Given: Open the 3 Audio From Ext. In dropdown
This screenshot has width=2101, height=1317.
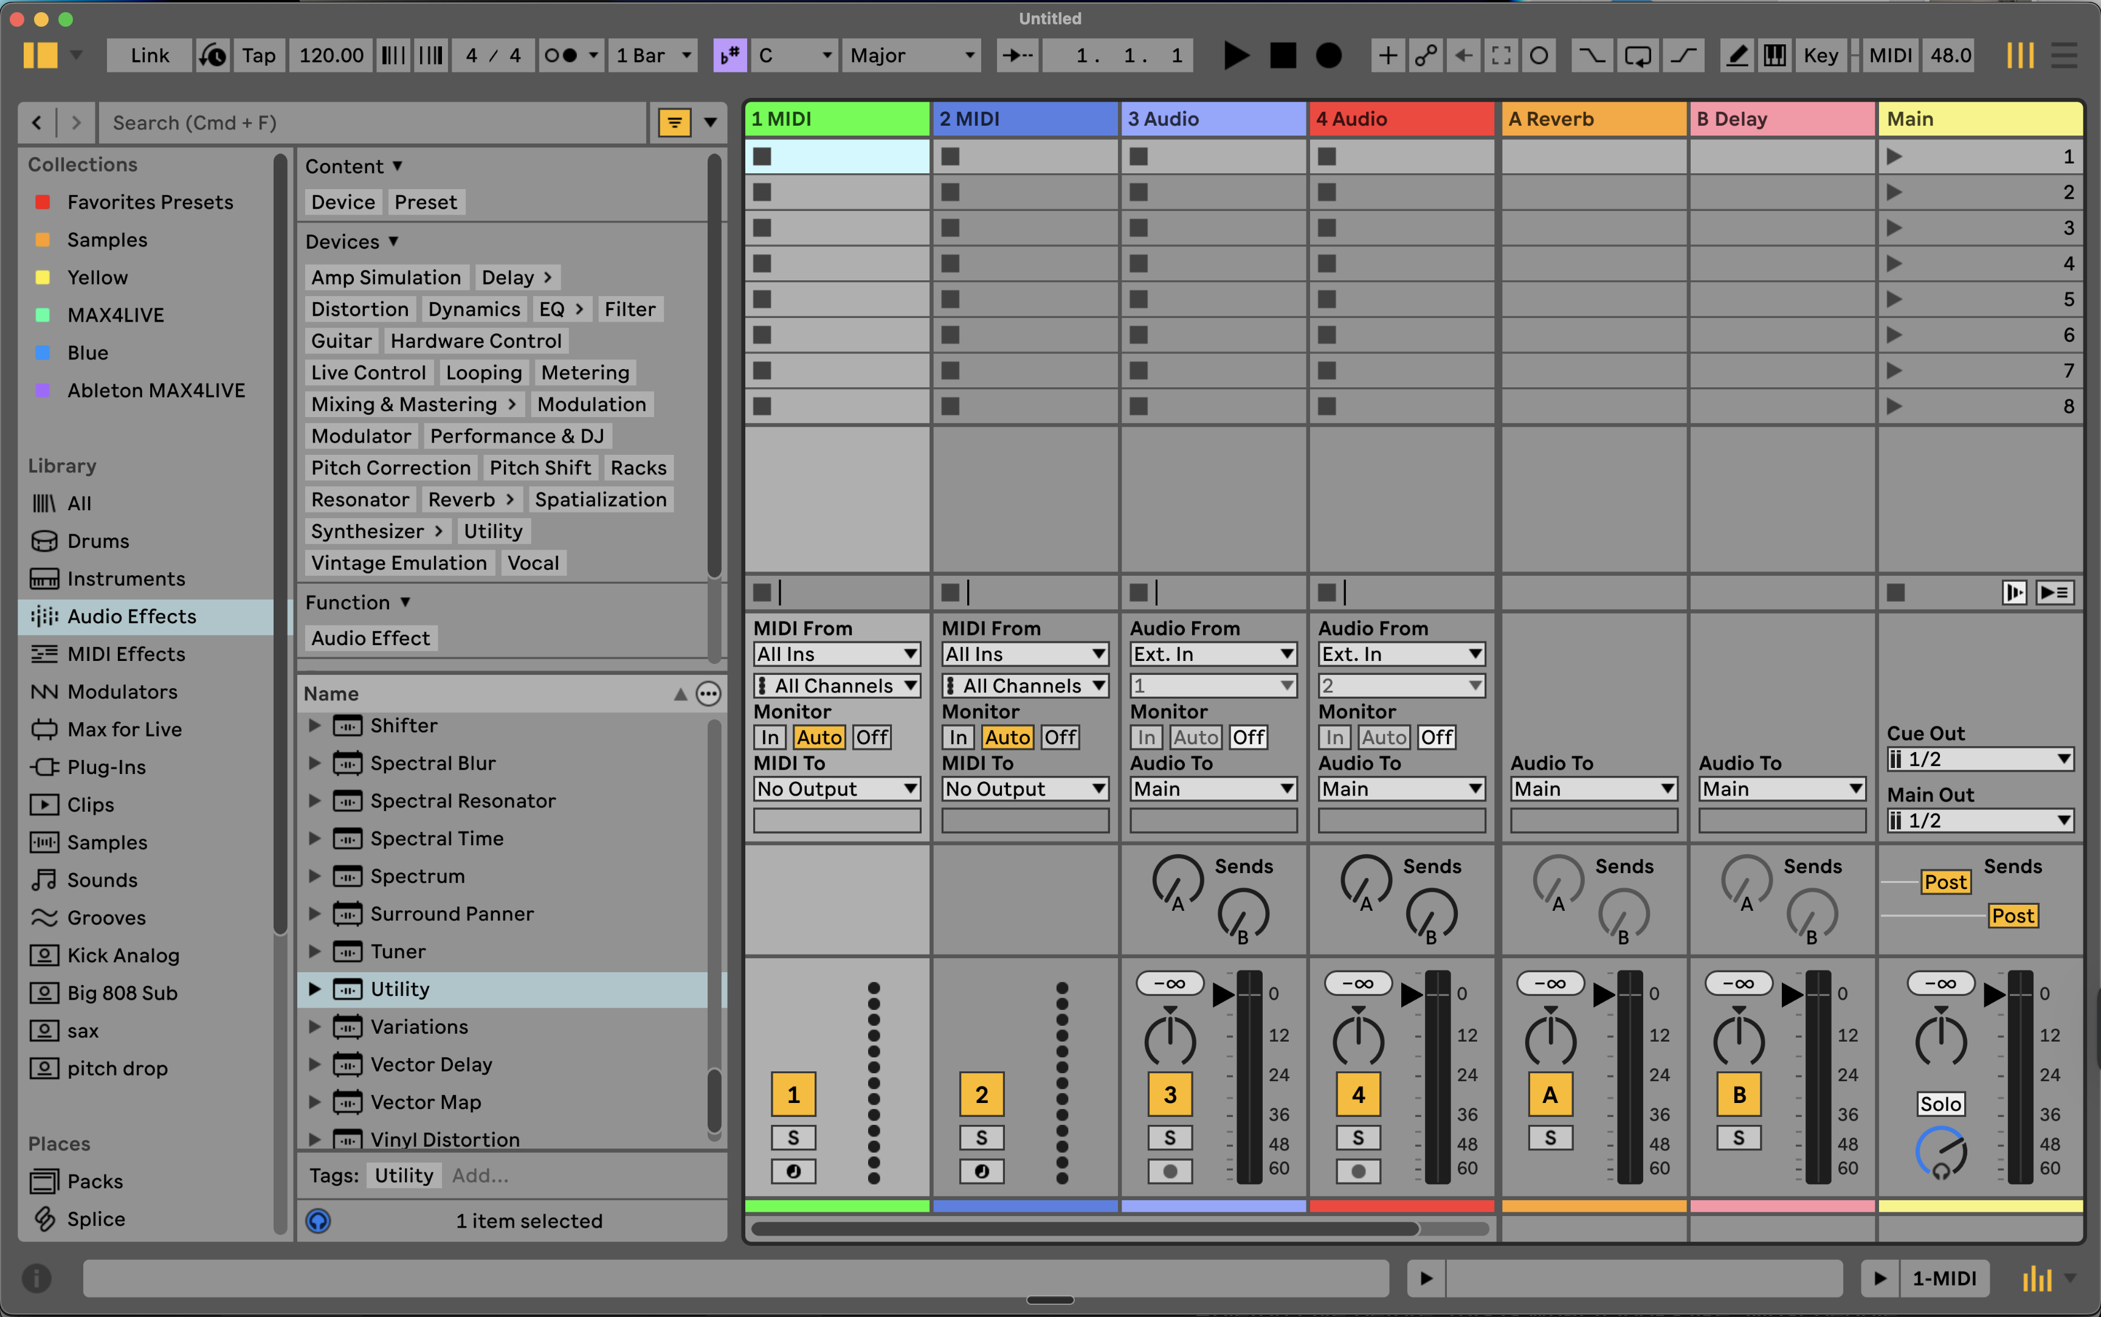Looking at the screenshot, I should 1212,654.
